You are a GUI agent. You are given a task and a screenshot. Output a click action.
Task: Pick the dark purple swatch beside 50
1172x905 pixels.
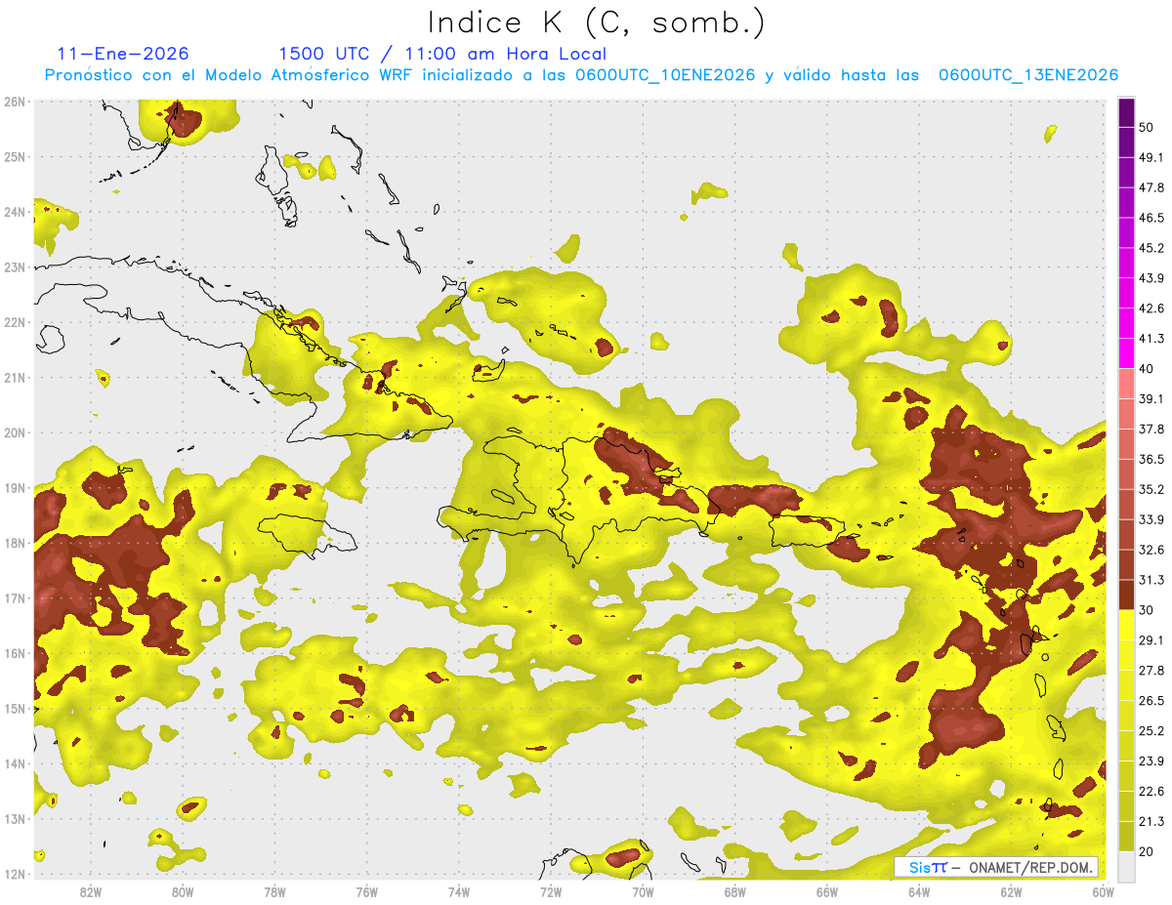click(x=1126, y=112)
